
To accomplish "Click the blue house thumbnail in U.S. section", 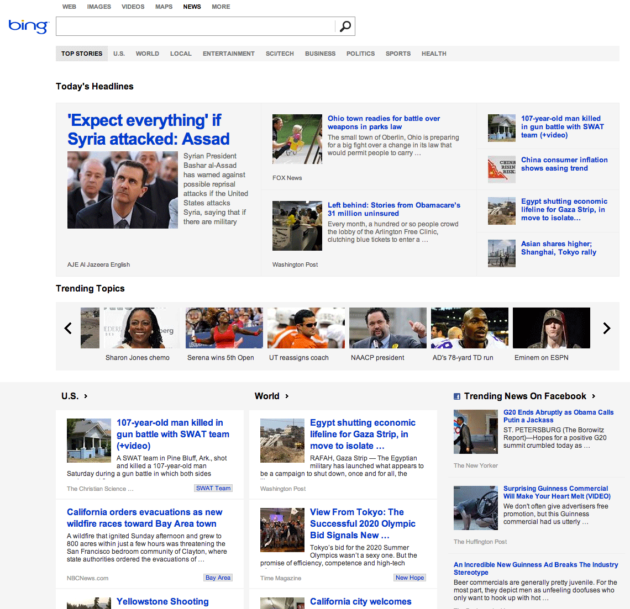I will tap(89, 441).
